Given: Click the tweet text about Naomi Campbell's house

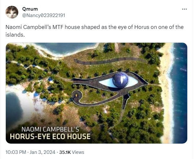Looking at the screenshot, I should 94,31.
